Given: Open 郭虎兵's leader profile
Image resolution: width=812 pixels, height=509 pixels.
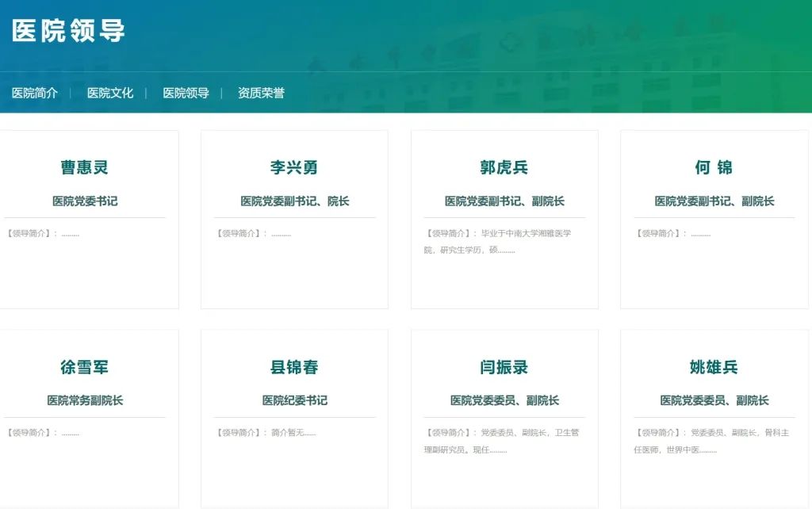Looking at the screenshot, I should (x=504, y=167).
